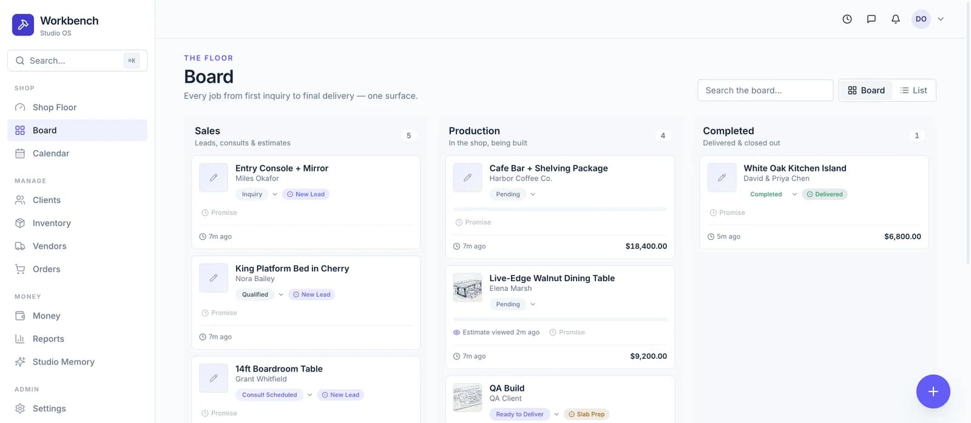Open the White Oak Kitchen Island title
Viewport: 971px width, 423px height.
coord(795,168)
